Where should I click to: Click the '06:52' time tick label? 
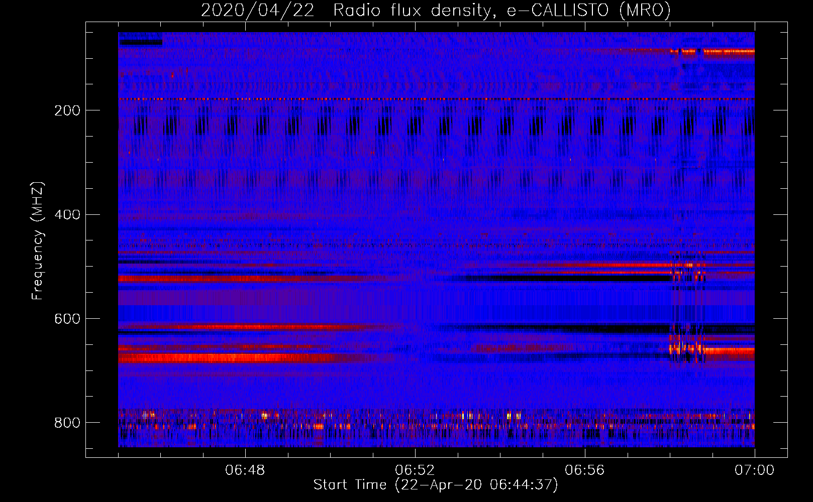(415, 470)
